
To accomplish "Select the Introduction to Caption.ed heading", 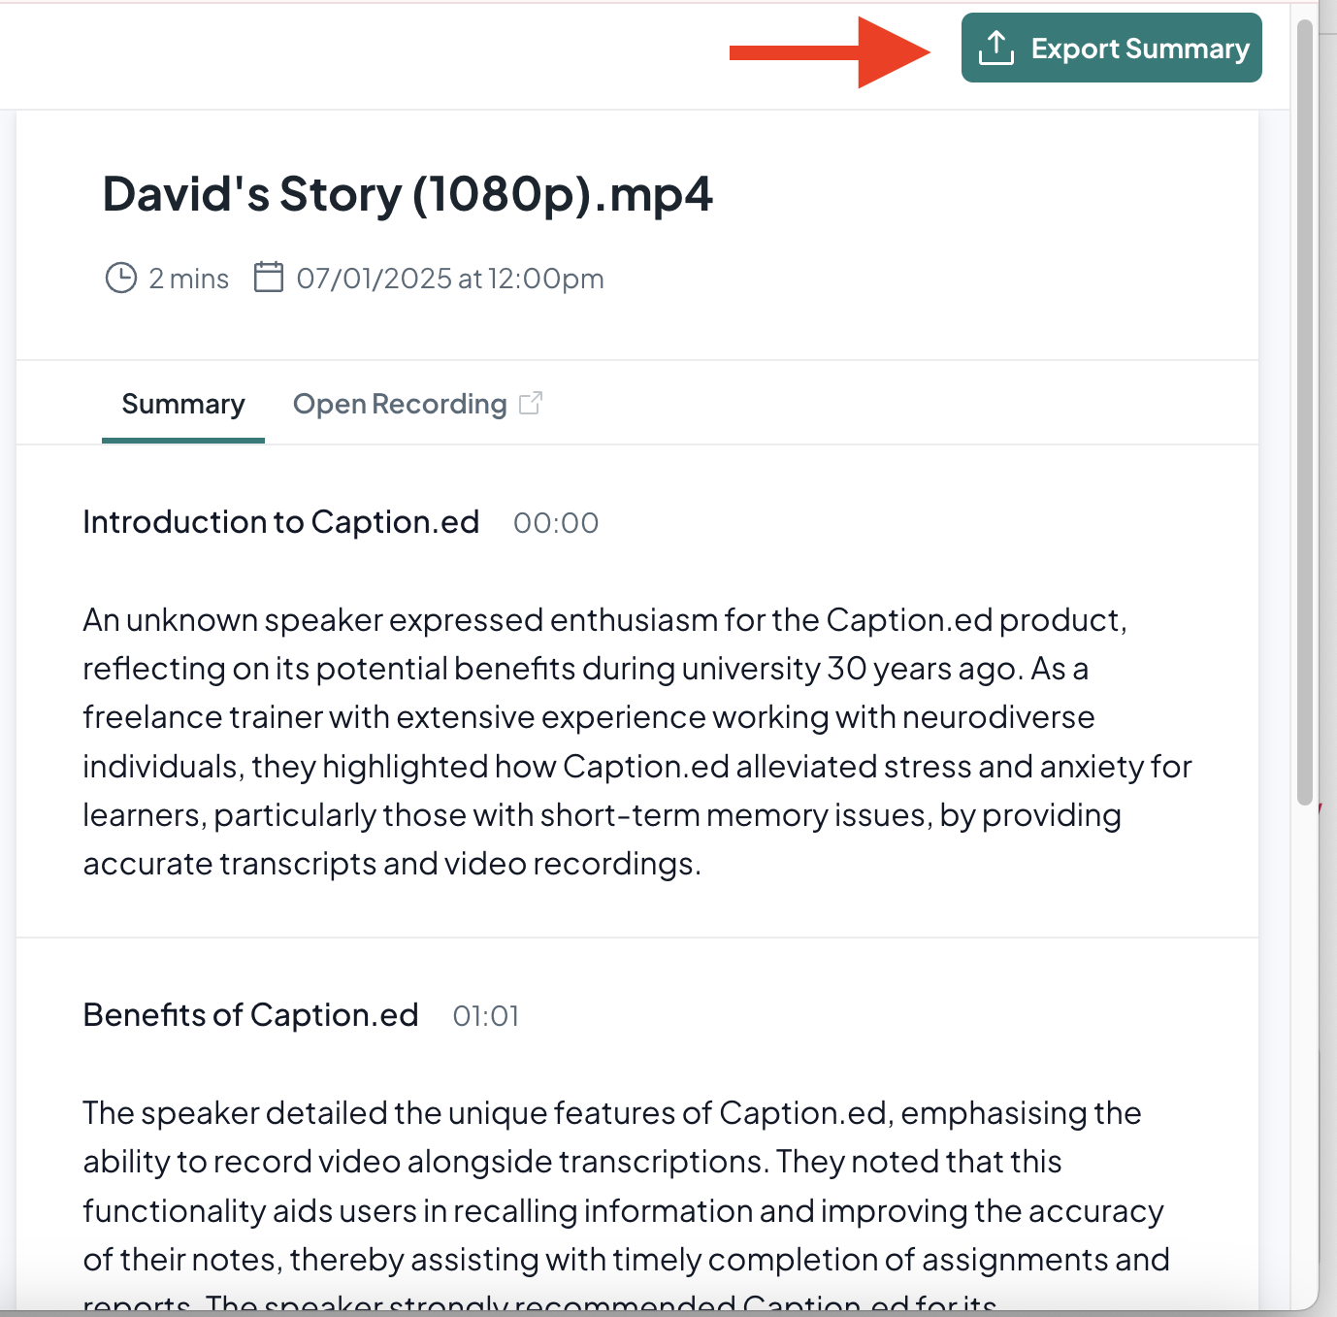I will pyautogui.click(x=281, y=522).
